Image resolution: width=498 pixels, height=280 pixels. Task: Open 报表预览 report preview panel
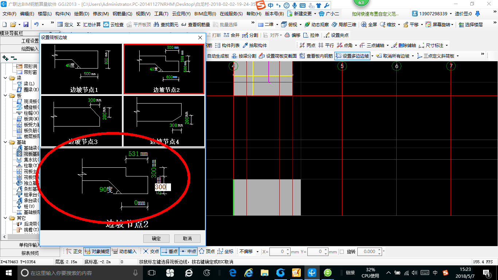coord(30,253)
